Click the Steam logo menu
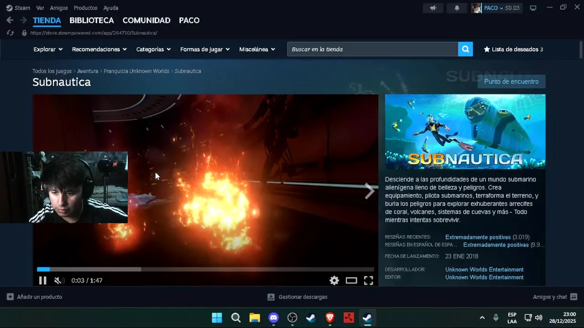Image resolution: width=584 pixels, height=328 pixels. click(x=18, y=8)
